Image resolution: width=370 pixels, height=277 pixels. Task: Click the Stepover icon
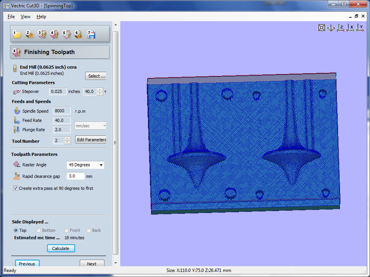pos(17,91)
